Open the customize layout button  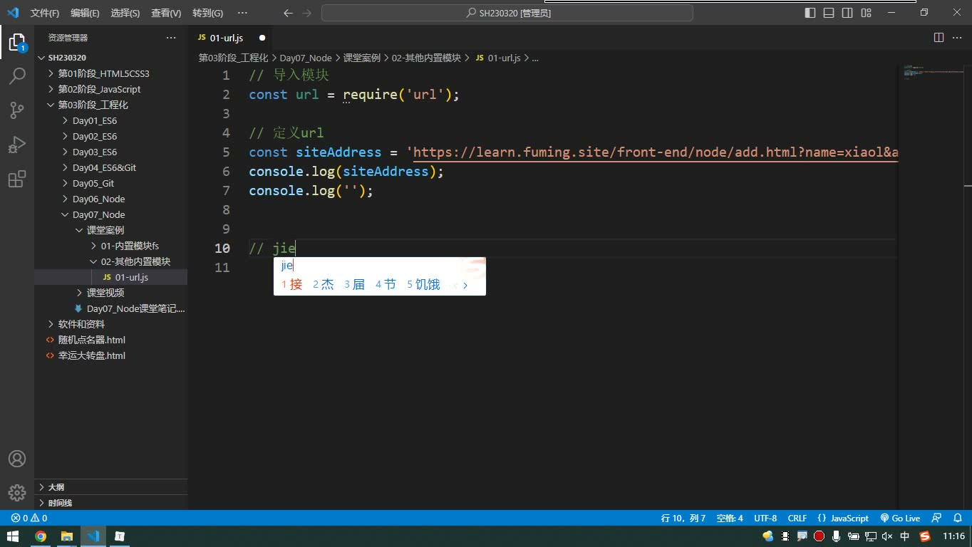pos(867,13)
